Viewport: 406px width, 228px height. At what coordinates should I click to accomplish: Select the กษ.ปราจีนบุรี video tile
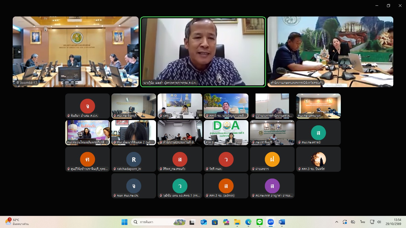pos(272,132)
